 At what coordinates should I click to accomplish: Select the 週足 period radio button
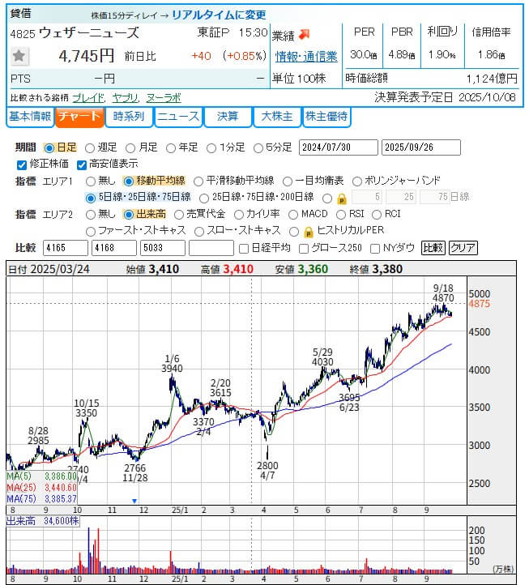click(90, 147)
